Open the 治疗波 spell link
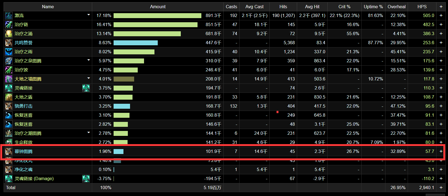This screenshot has width=448, height=196. [21, 70]
